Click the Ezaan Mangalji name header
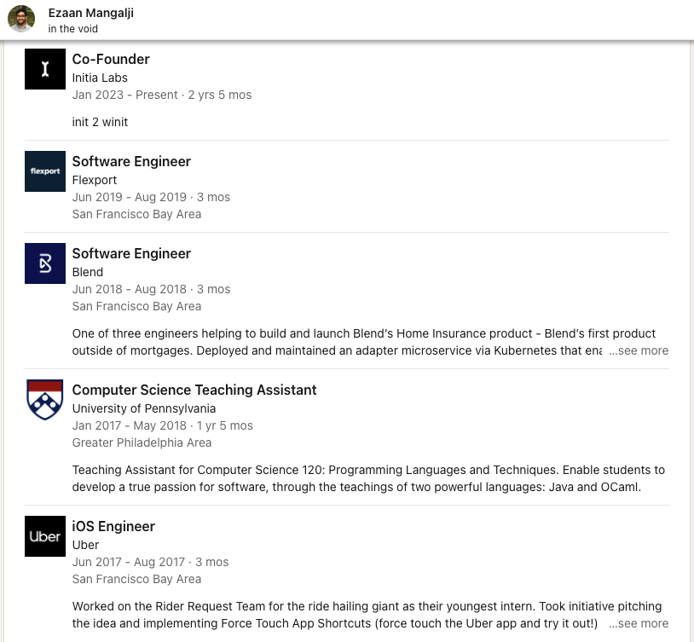The width and height of the screenshot is (694, 642). pyautogui.click(x=90, y=13)
